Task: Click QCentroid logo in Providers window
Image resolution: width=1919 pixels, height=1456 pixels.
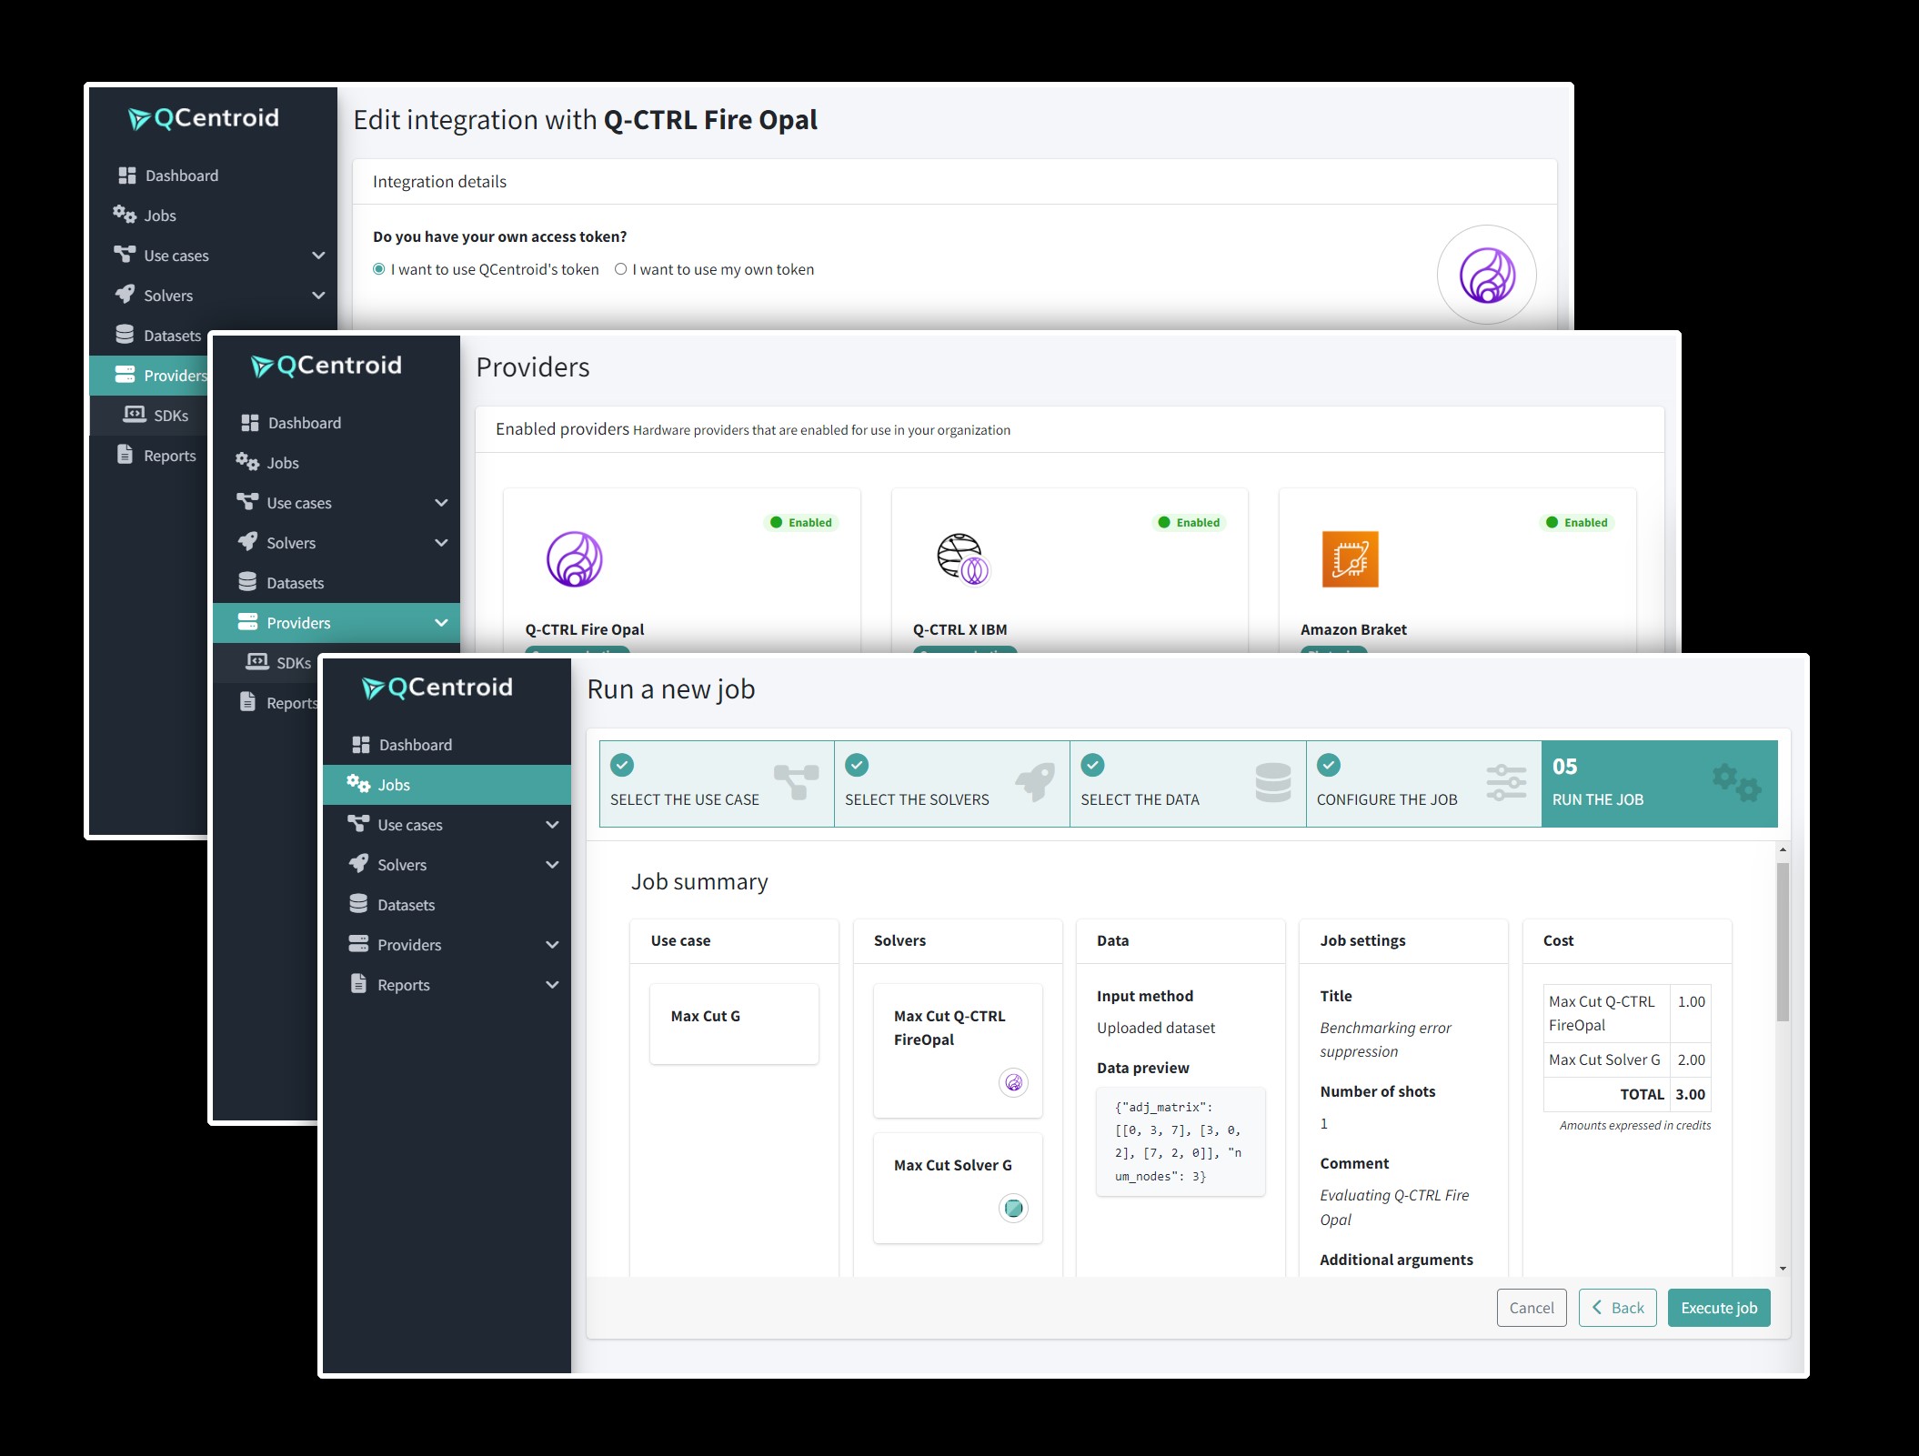Action: click(327, 366)
